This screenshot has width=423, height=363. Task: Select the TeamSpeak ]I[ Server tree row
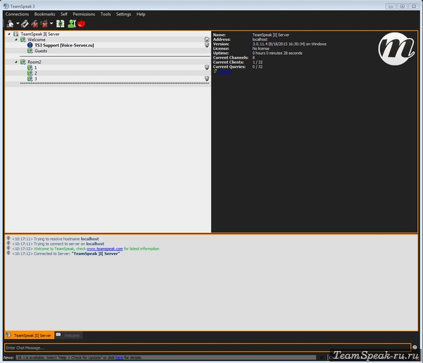[108, 34]
